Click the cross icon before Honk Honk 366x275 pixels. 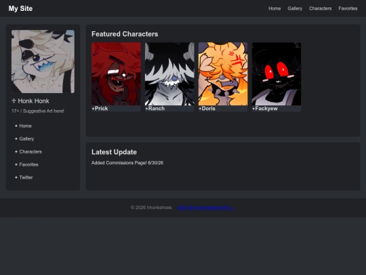[x=14, y=100]
